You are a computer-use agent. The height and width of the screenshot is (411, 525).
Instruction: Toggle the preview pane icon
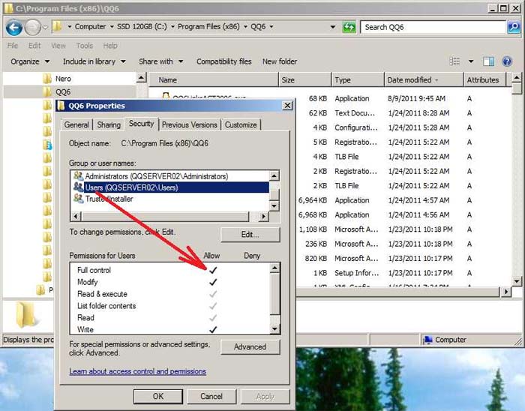pos(488,61)
